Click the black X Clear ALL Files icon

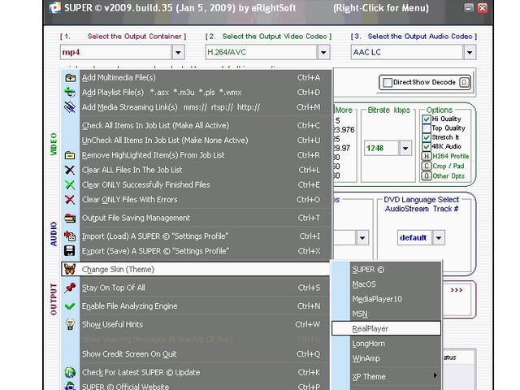(70, 170)
